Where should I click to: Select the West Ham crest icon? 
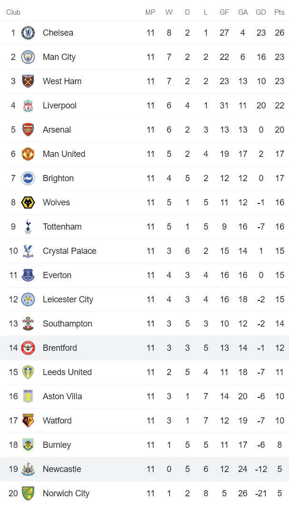pyautogui.click(x=28, y=81)
